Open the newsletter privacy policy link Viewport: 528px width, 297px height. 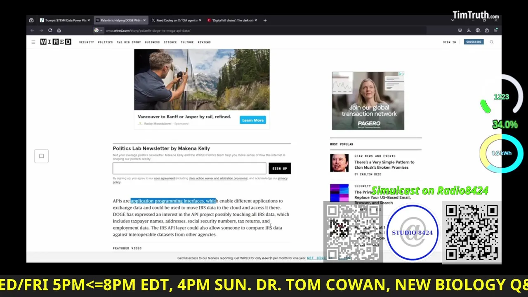click(x=283, y=178)
